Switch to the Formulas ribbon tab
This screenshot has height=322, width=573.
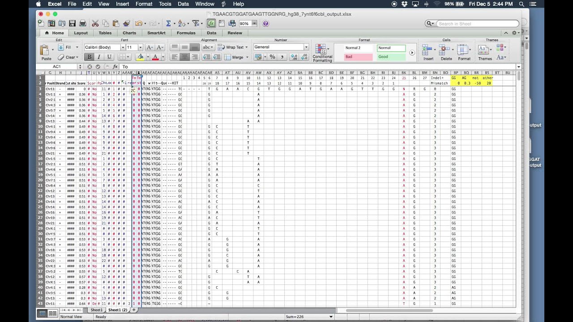(x=186, y=33)
